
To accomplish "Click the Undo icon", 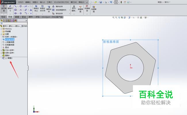I will click(x=111, y=2).
